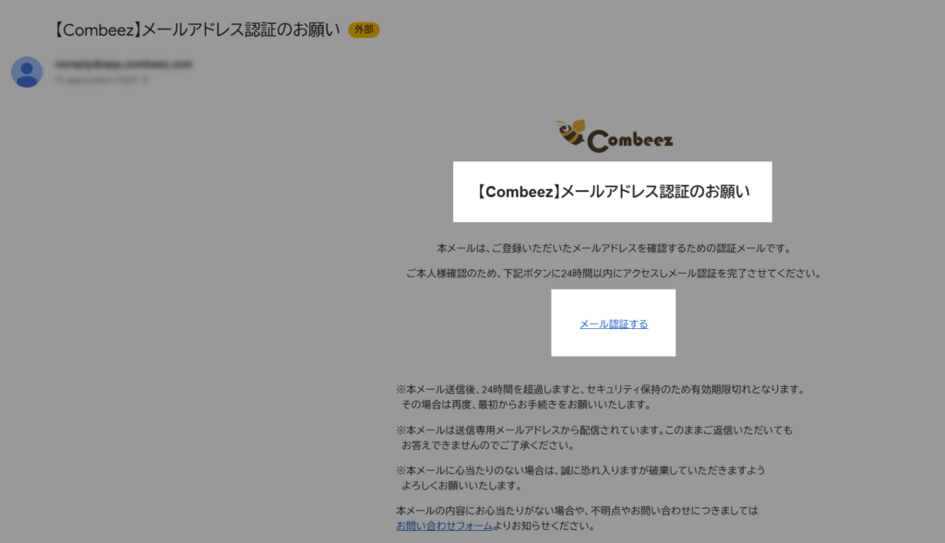Click the note about 24時間 expiry
The height and width of the screenshot is (543, 945).
pyautogui.click(x=600, y=389)
